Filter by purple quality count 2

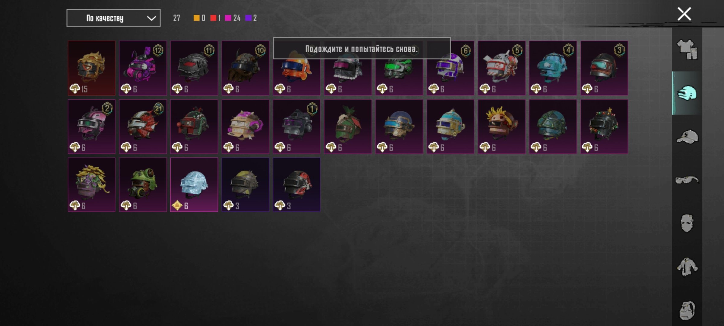point(251,18)
